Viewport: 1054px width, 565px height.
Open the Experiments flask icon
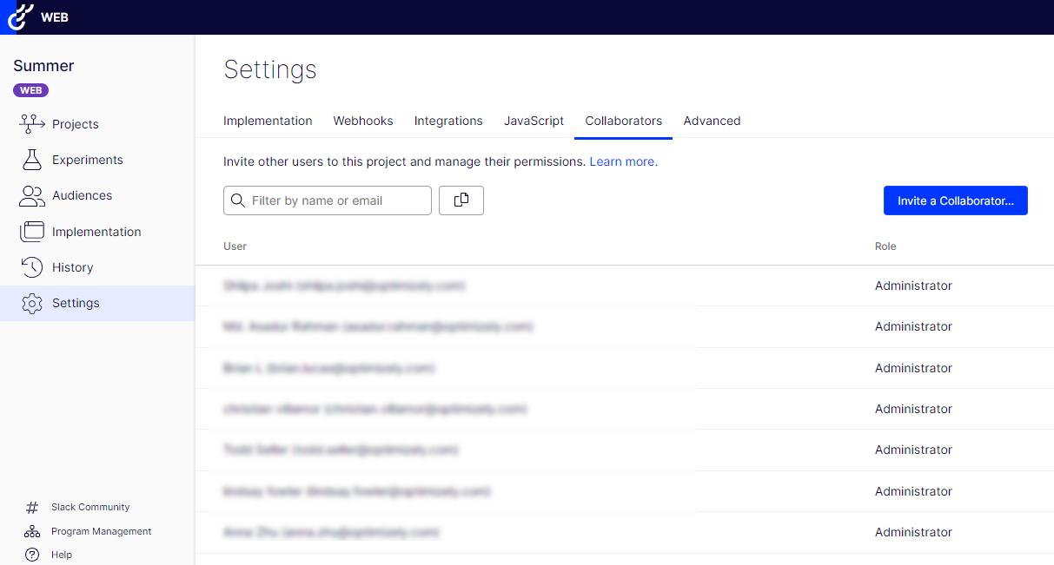(x=32, y=160)
